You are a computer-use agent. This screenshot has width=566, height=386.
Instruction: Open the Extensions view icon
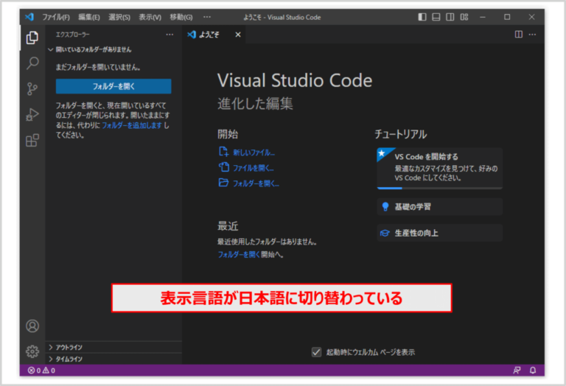tap(32, 140)
